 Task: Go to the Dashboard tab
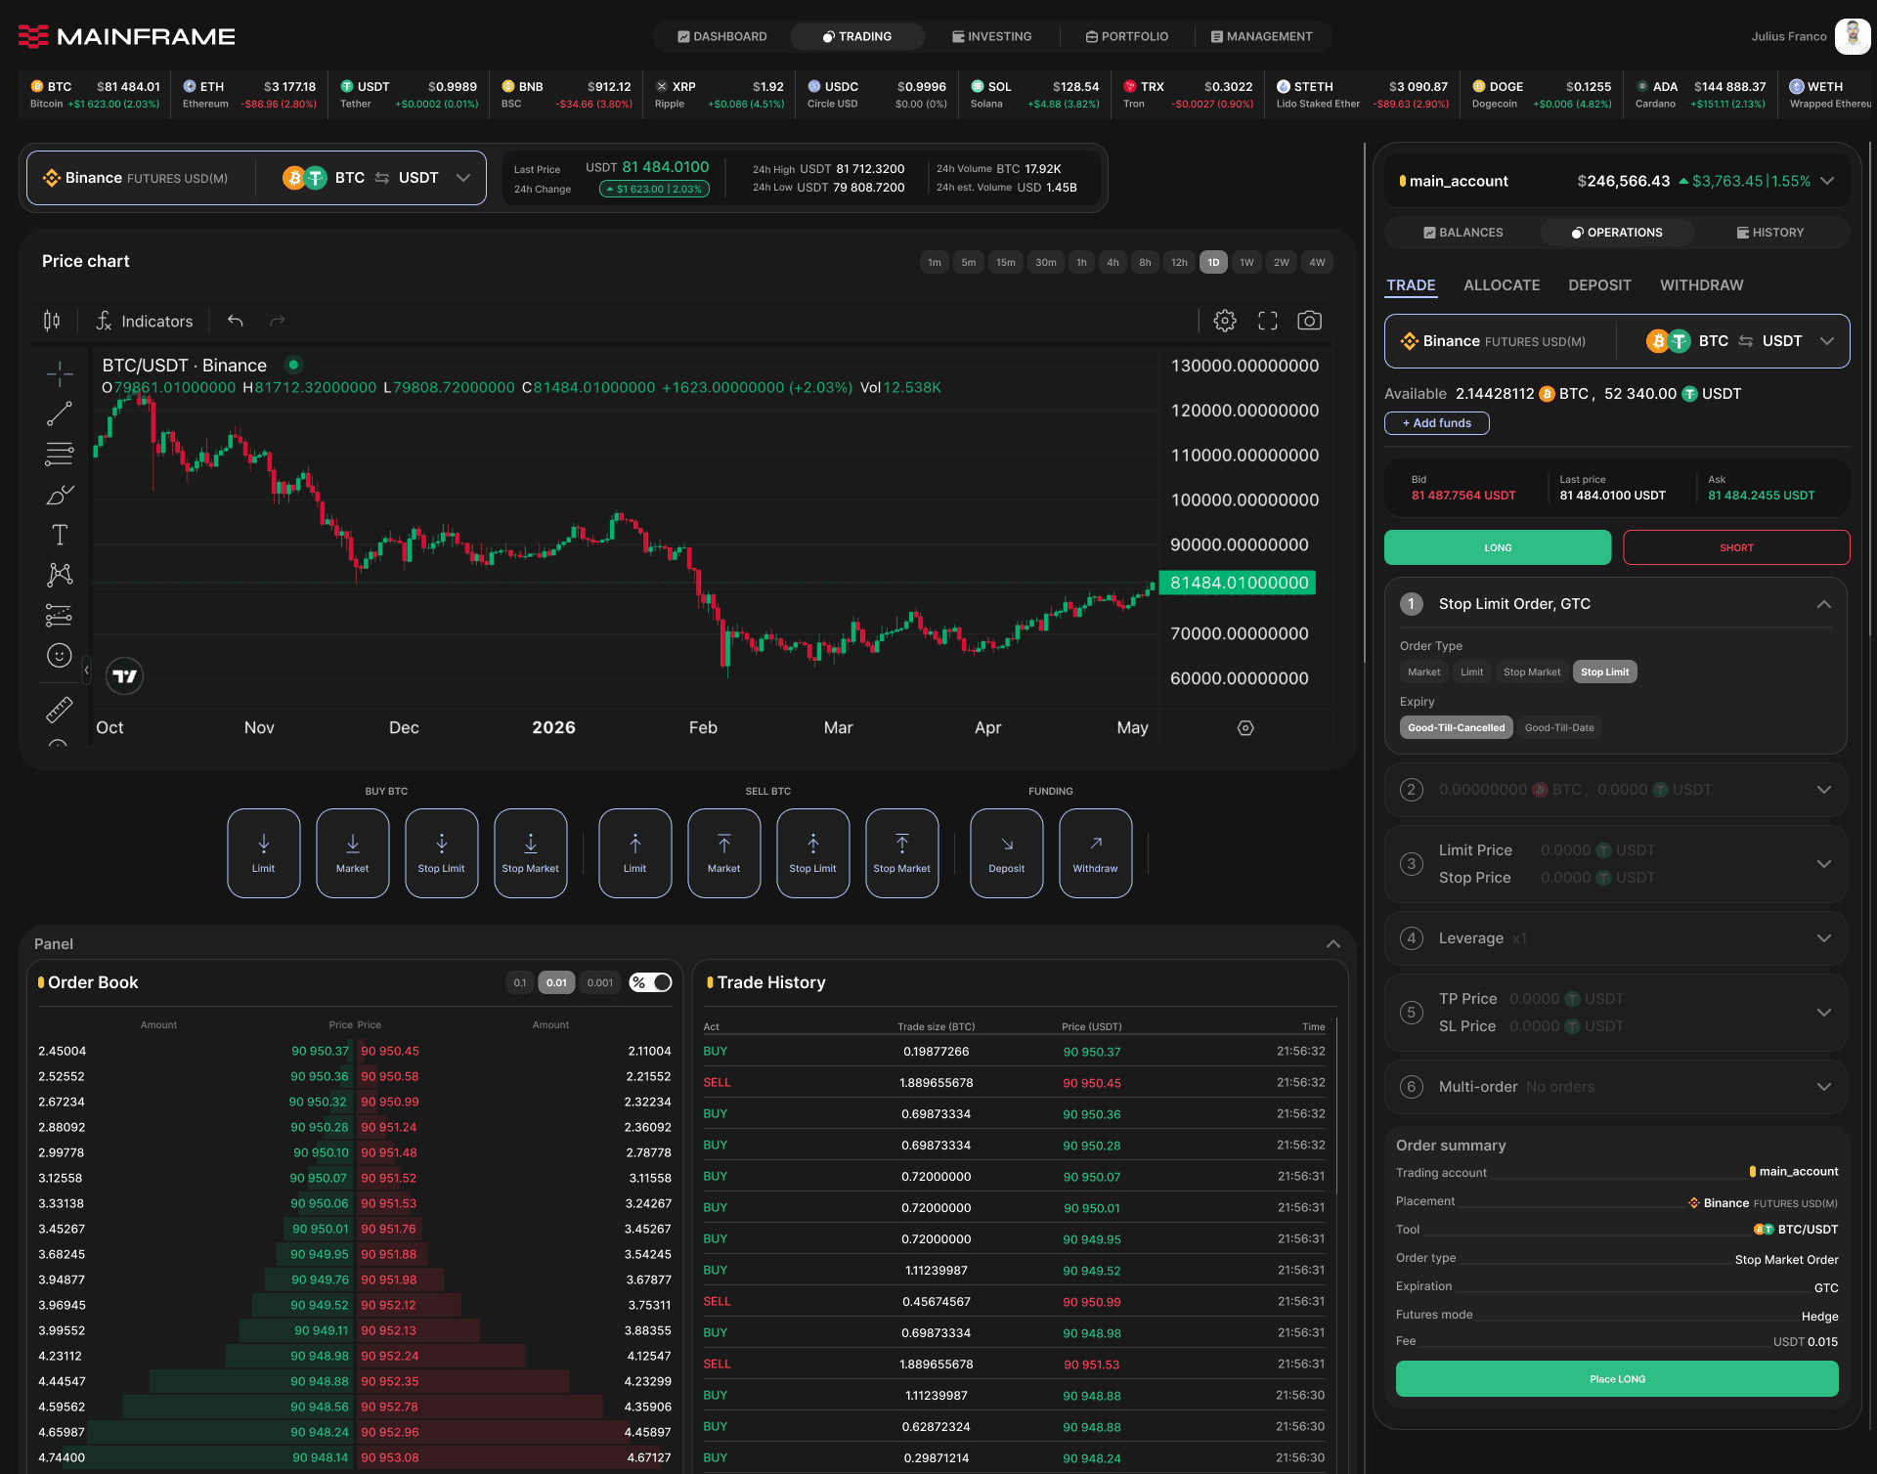722,36
